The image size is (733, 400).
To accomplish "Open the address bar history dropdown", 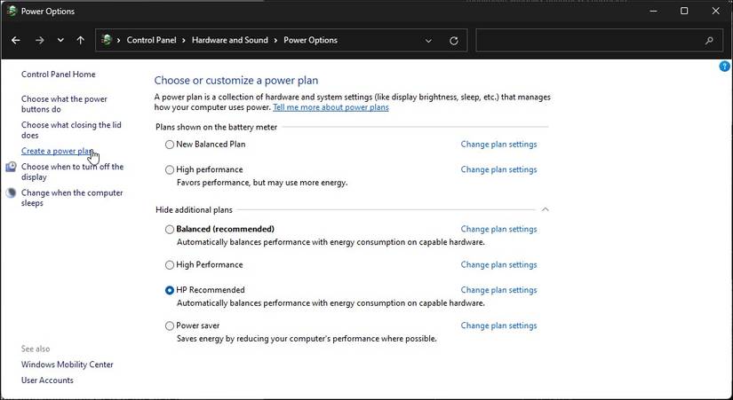I will 429,40.
